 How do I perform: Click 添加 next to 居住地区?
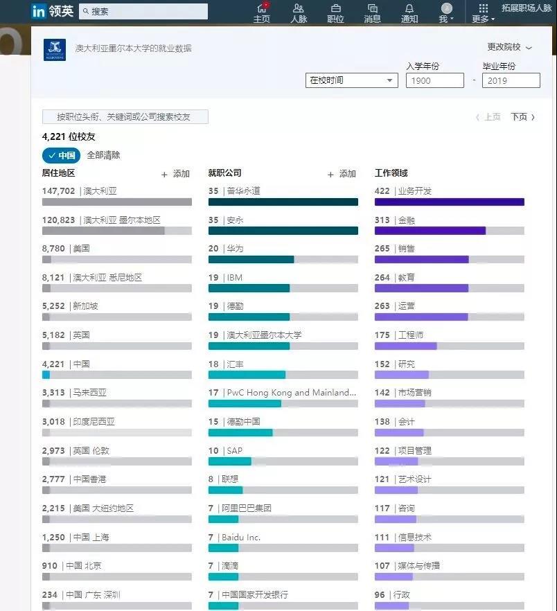tap(176, 174)
